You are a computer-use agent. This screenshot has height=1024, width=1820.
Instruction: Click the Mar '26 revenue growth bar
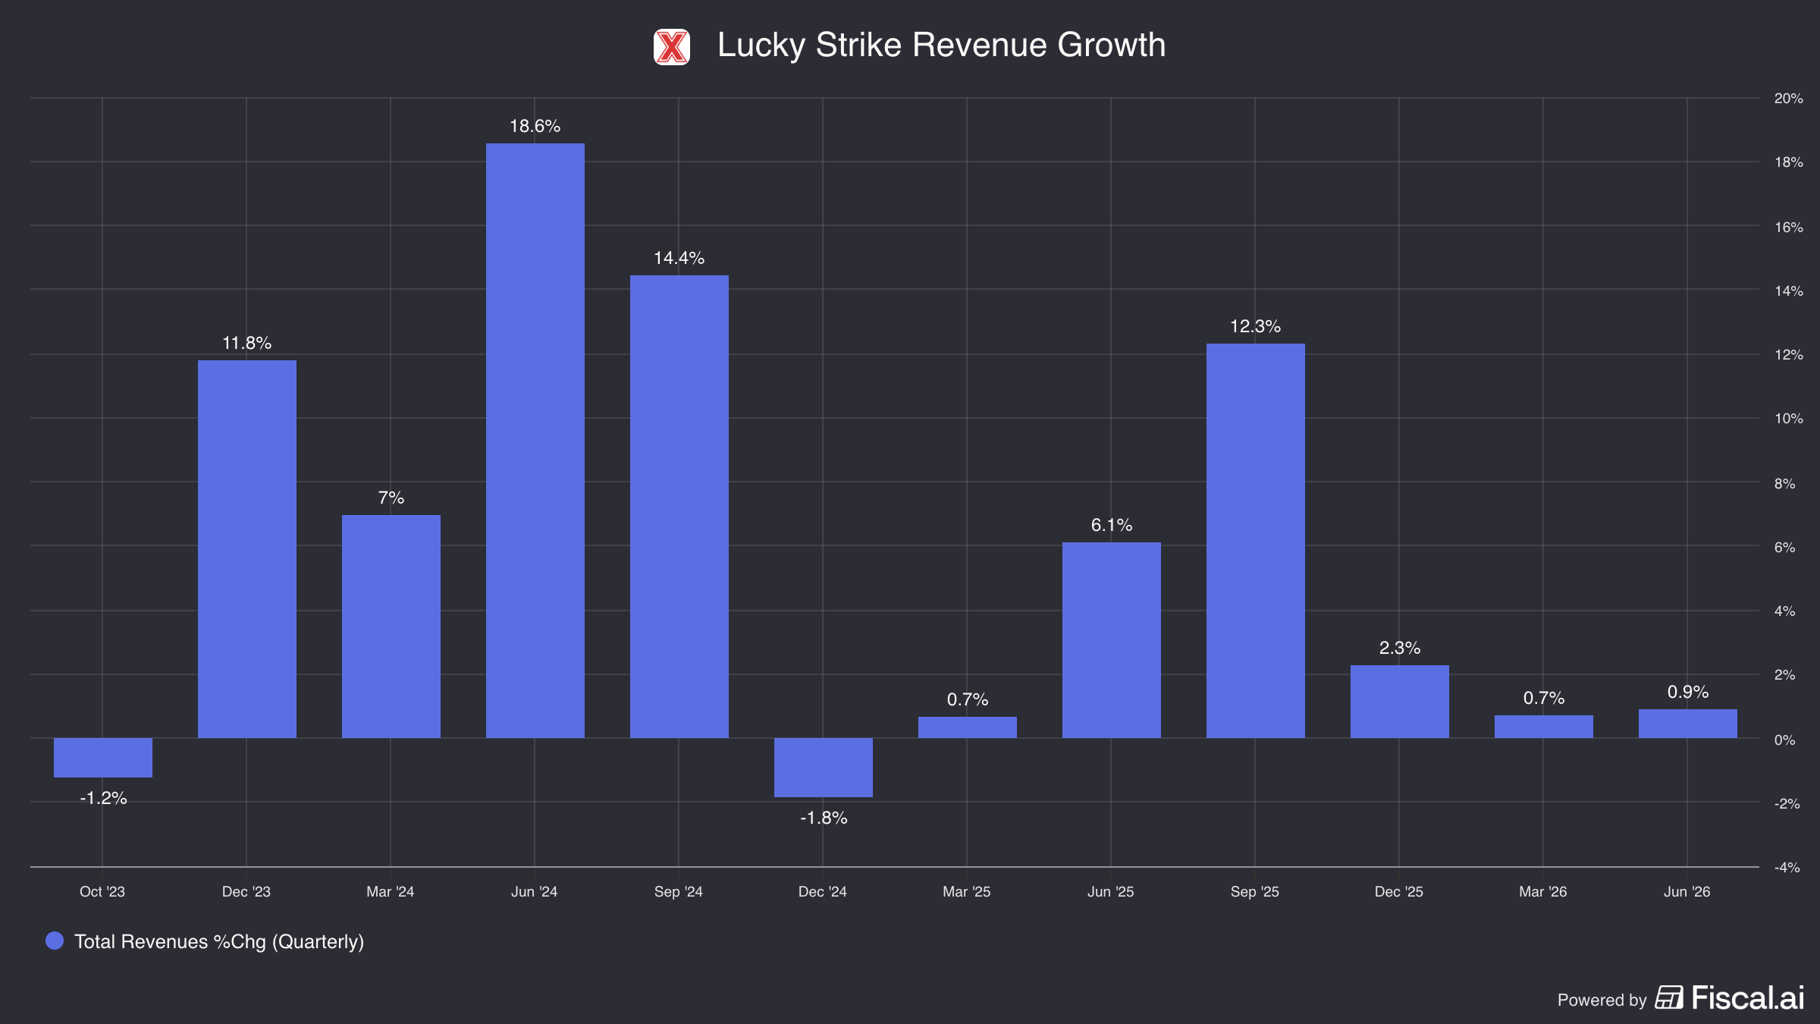(1544, 727)
